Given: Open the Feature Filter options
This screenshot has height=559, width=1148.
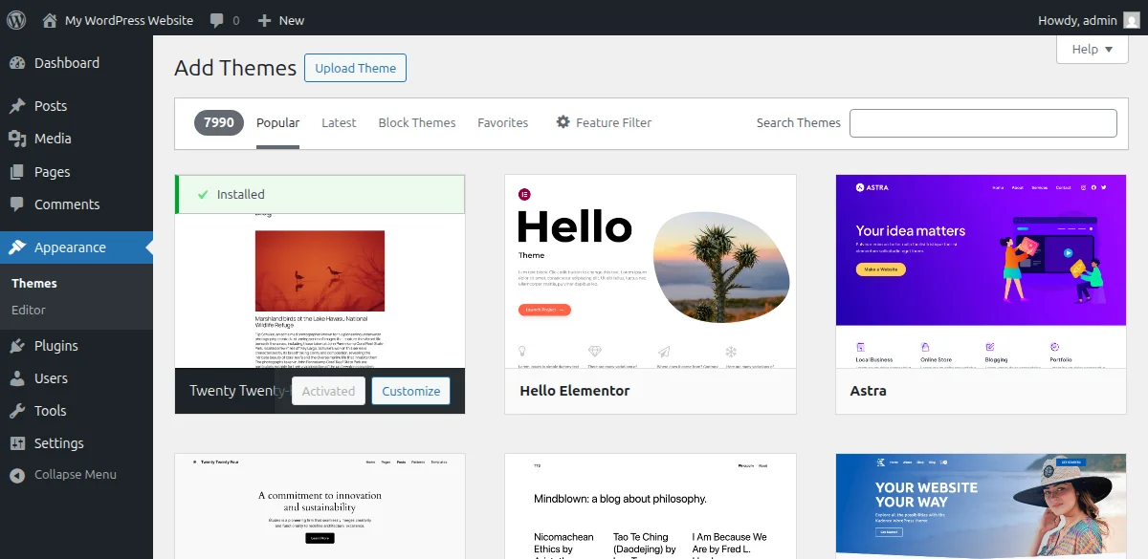Looking at the screenshot, I should [604, 122].
